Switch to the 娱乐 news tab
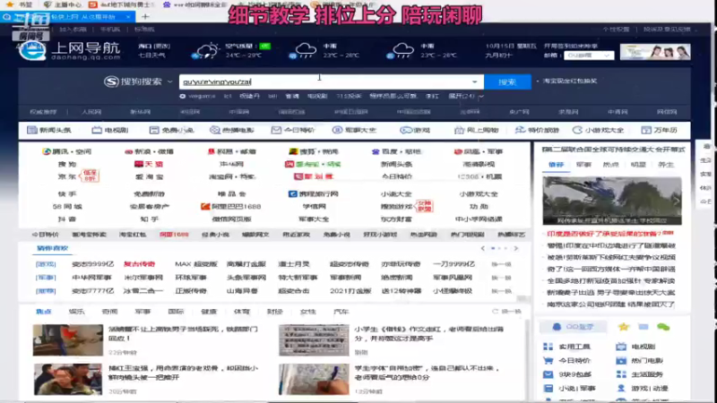Screen dimensions: 717x403 click(77, 312)
